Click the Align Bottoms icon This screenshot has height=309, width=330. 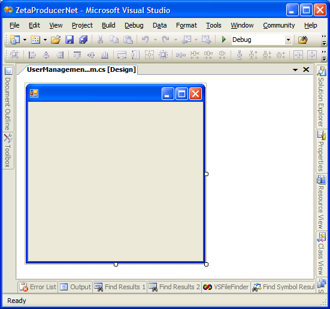(105, 55)
